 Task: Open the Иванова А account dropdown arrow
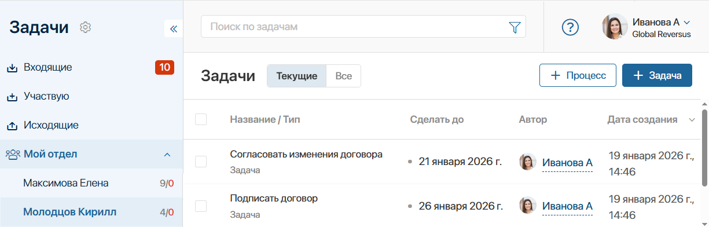687,23
